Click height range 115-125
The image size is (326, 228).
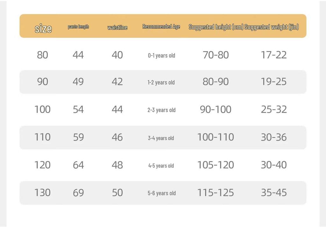216,193
